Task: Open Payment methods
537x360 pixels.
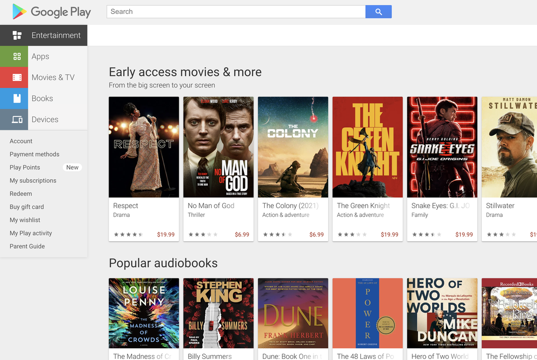Action: [x=34, y=155]
